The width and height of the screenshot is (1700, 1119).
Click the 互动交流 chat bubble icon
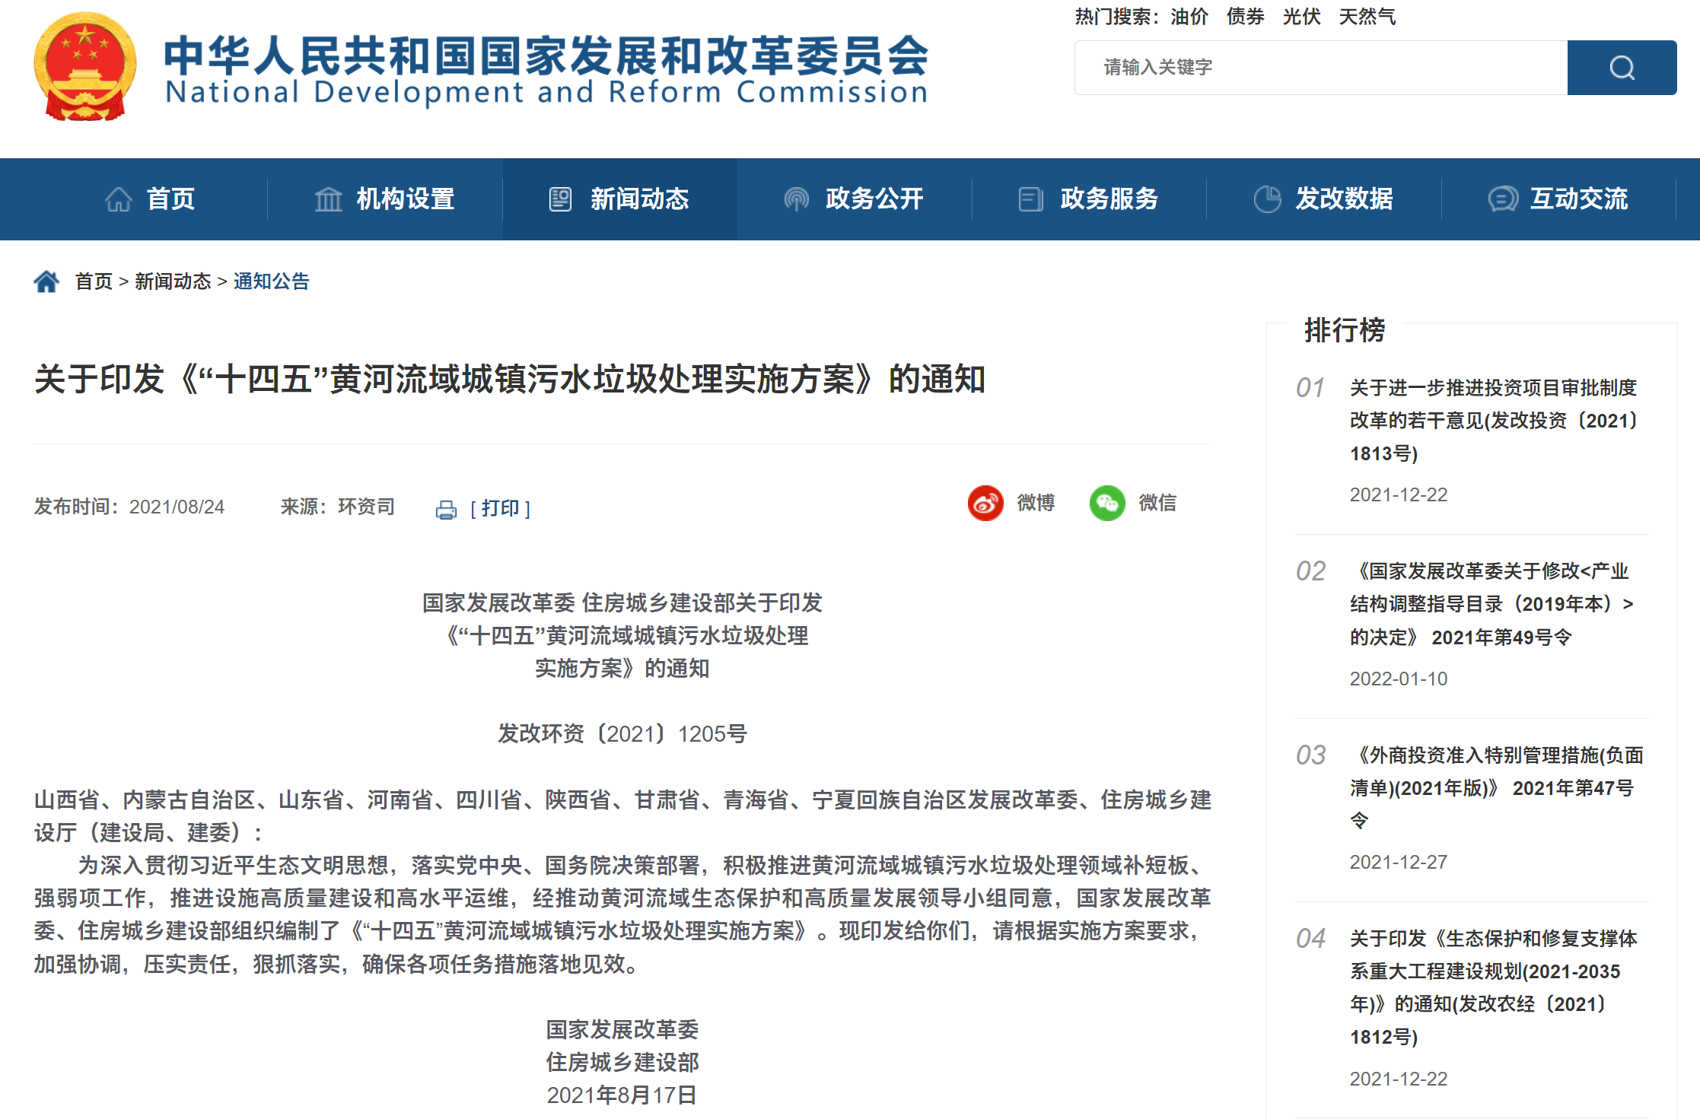pyautogui.click(x=1502, y=199)
